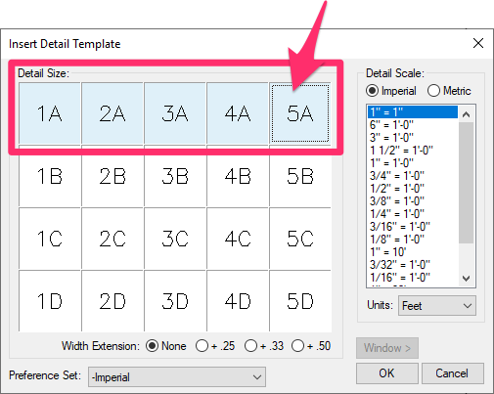Screen dimensions: 494x394
Task: Set width extension to +.25
Action: (x=215, y=346)
